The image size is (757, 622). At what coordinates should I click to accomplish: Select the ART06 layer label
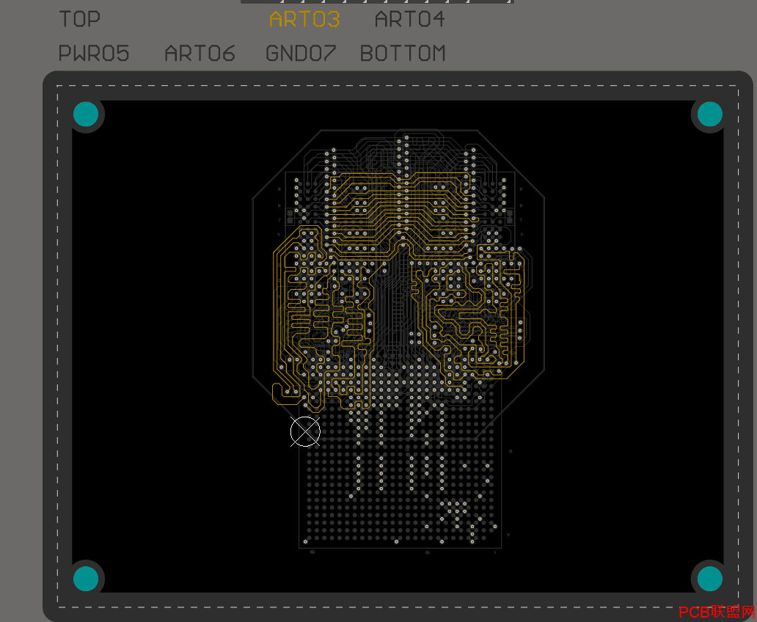pos(200,53)
